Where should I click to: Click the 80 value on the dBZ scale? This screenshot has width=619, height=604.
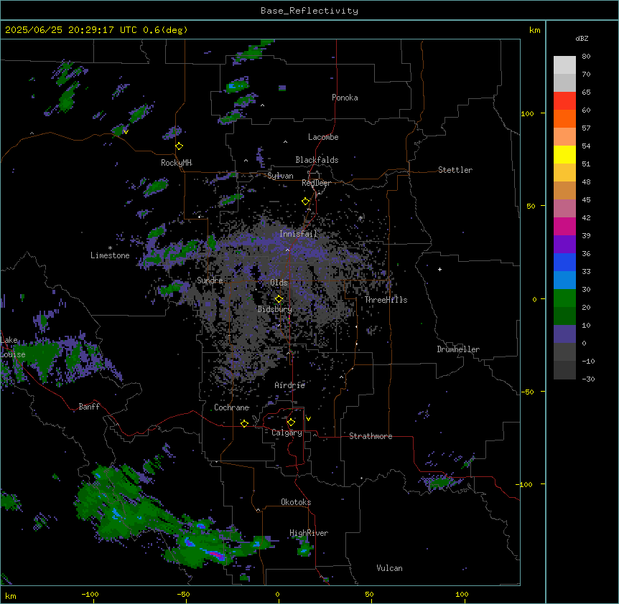point(586,57)
